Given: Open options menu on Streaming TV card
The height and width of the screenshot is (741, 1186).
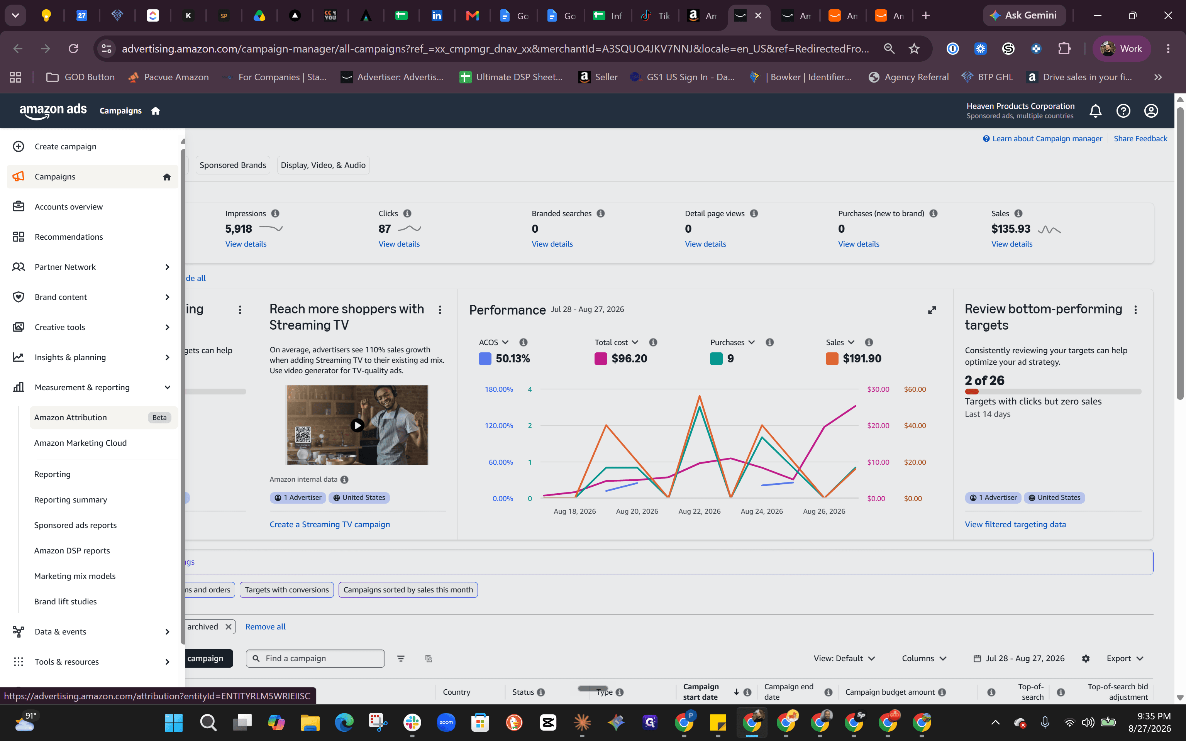Looking at the screenshot, I should pos(440,310).
